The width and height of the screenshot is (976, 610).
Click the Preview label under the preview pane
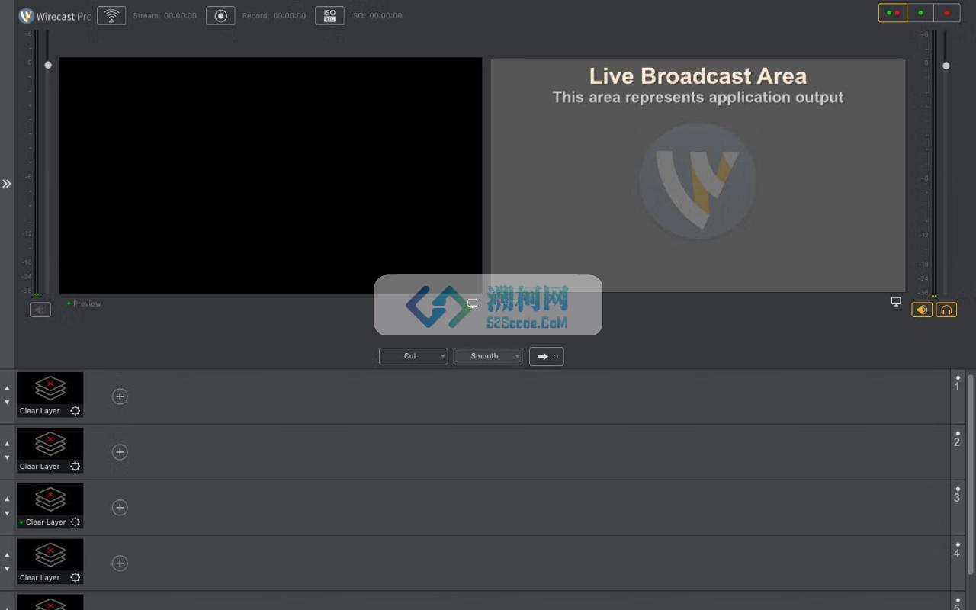pos(87,303)
